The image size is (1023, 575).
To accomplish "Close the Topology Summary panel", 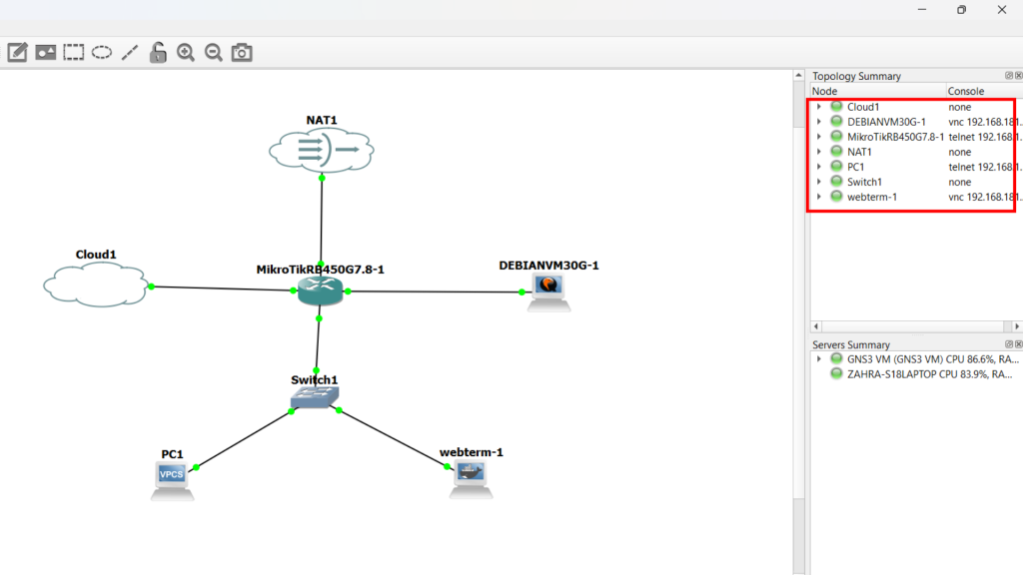I will click(x=1017, y=76).
